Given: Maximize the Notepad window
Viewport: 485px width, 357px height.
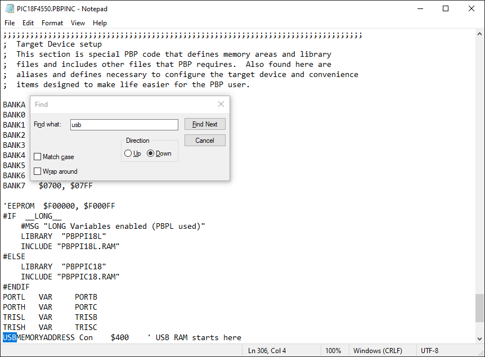Looking at the screenshot, I should pos(445,9).
